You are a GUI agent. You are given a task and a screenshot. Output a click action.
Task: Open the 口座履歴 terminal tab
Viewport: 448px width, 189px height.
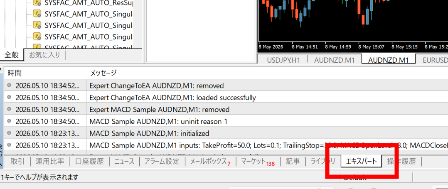(x=89, y=162)
